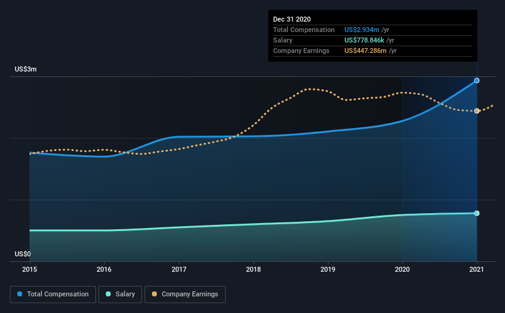Toggle the Total Compensation legend button
The width and height of the screenshot is (505, 313).
pyautogui.click(x=53, y=295)
